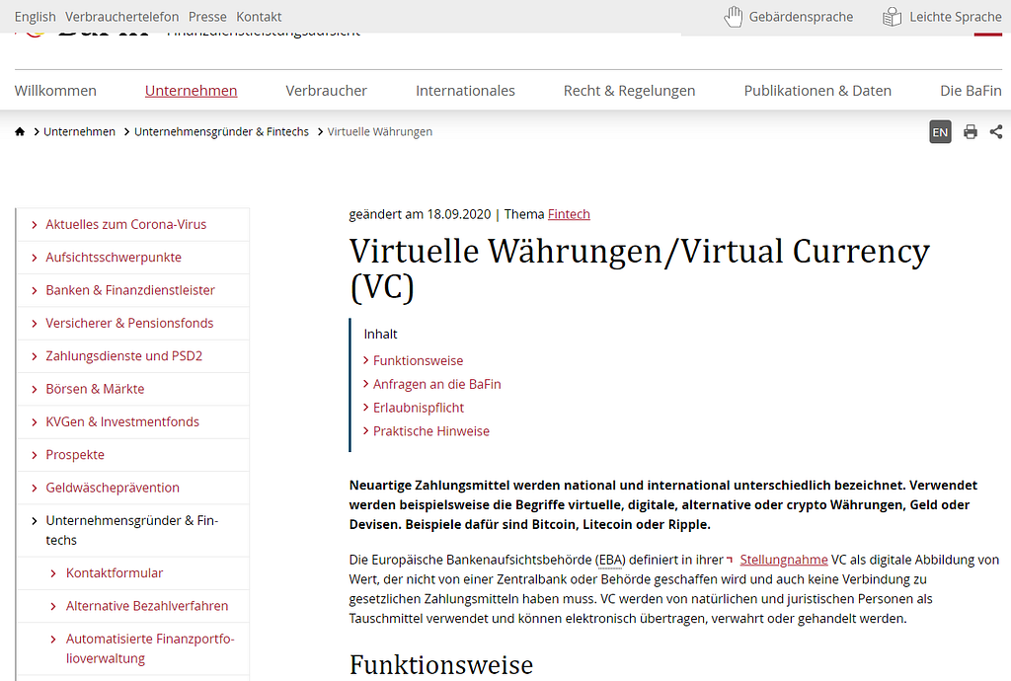Viewport: 1011px width, 681px height.
Task: Open the share icon menu
Action: pyautogui.click(x=996, y=132)
